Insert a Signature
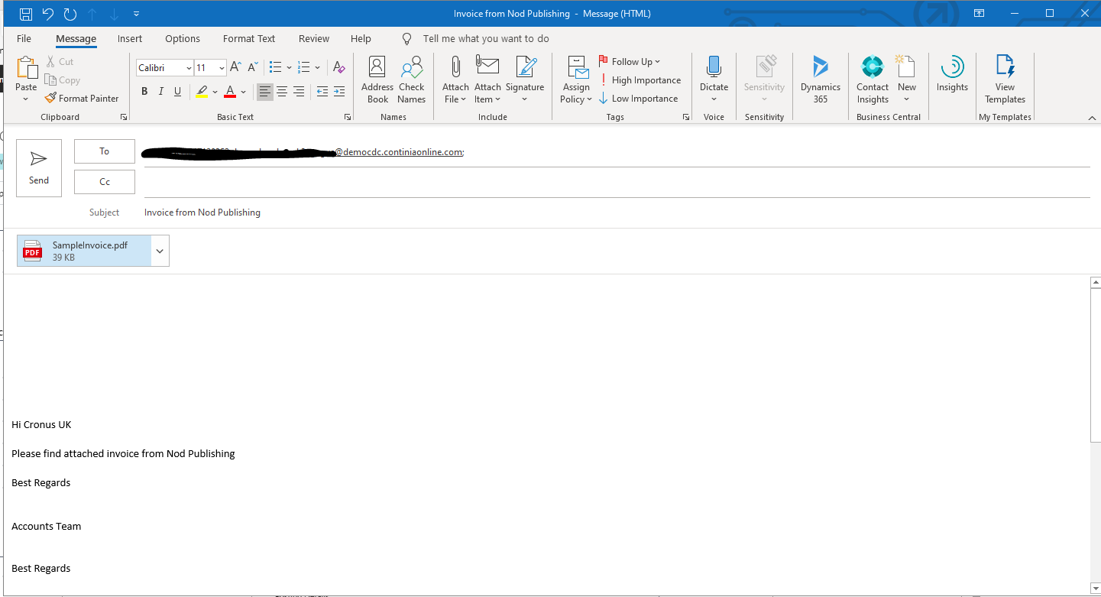The height and width of the screenshot is (597, 1101). pyautogui.click(x=525, y=79)
